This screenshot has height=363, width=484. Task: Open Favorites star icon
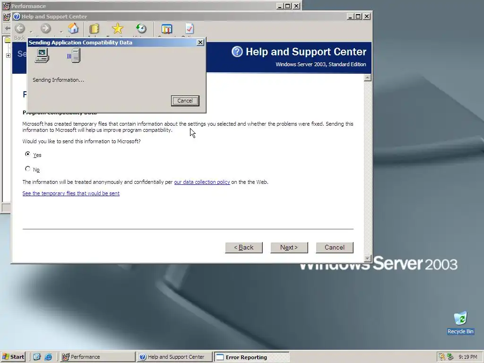pyautogui.click(x=118, y=28)
